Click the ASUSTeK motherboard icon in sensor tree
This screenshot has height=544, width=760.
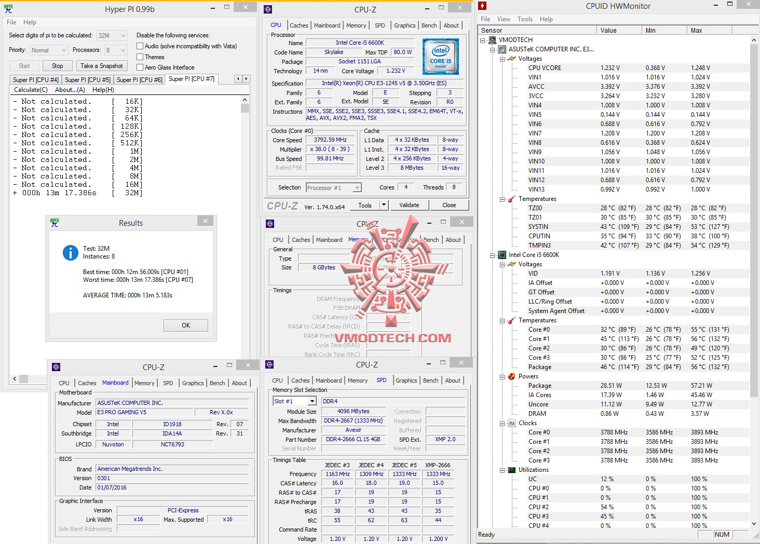point(502,49)
